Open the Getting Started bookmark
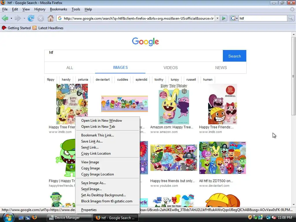The width and height of the screenshot is (296, 222). tap(16, 28)
